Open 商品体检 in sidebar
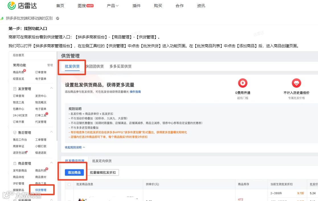Viewport: 318px width, 201px height. click(19, 177)
